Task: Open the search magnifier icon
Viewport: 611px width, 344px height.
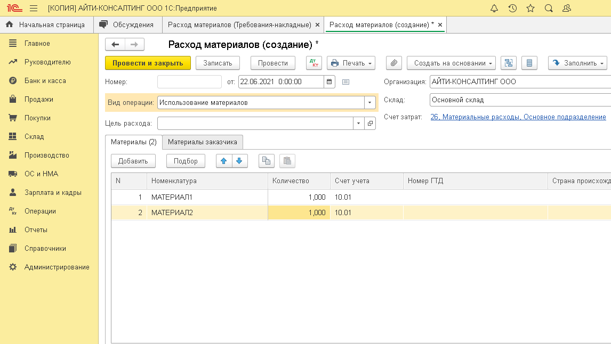Action: 548,9
